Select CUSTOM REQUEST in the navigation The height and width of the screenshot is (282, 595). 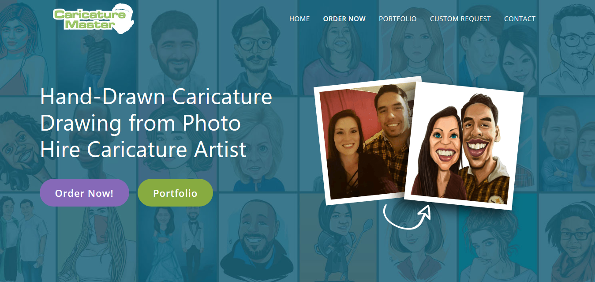460,19
